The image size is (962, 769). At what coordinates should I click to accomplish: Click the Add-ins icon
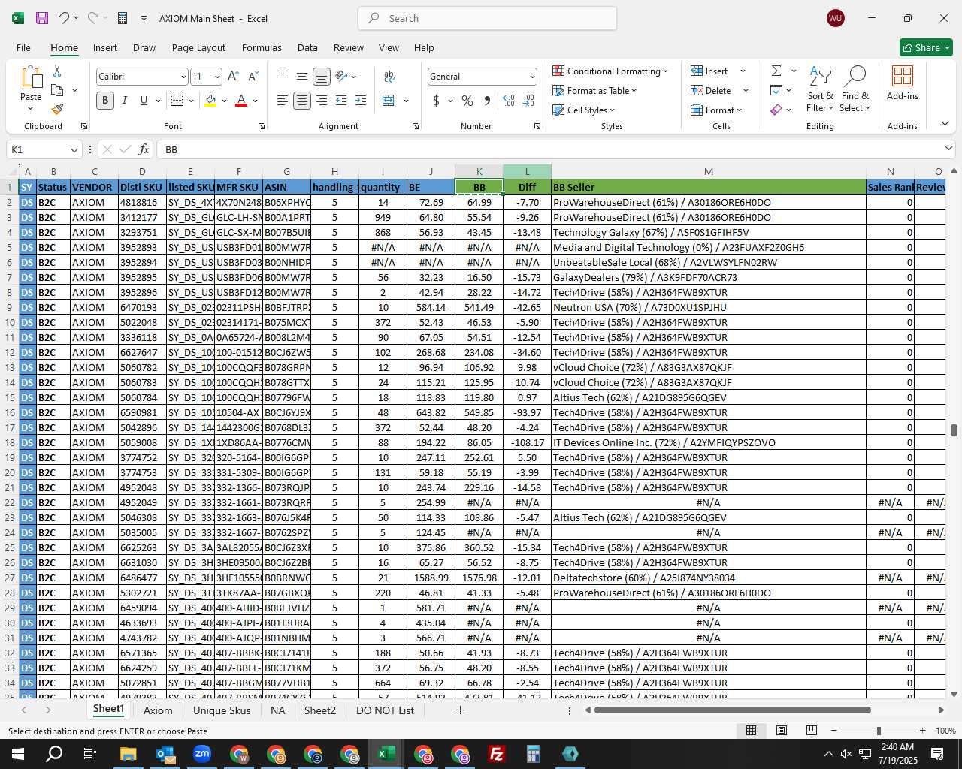(903, 83)
